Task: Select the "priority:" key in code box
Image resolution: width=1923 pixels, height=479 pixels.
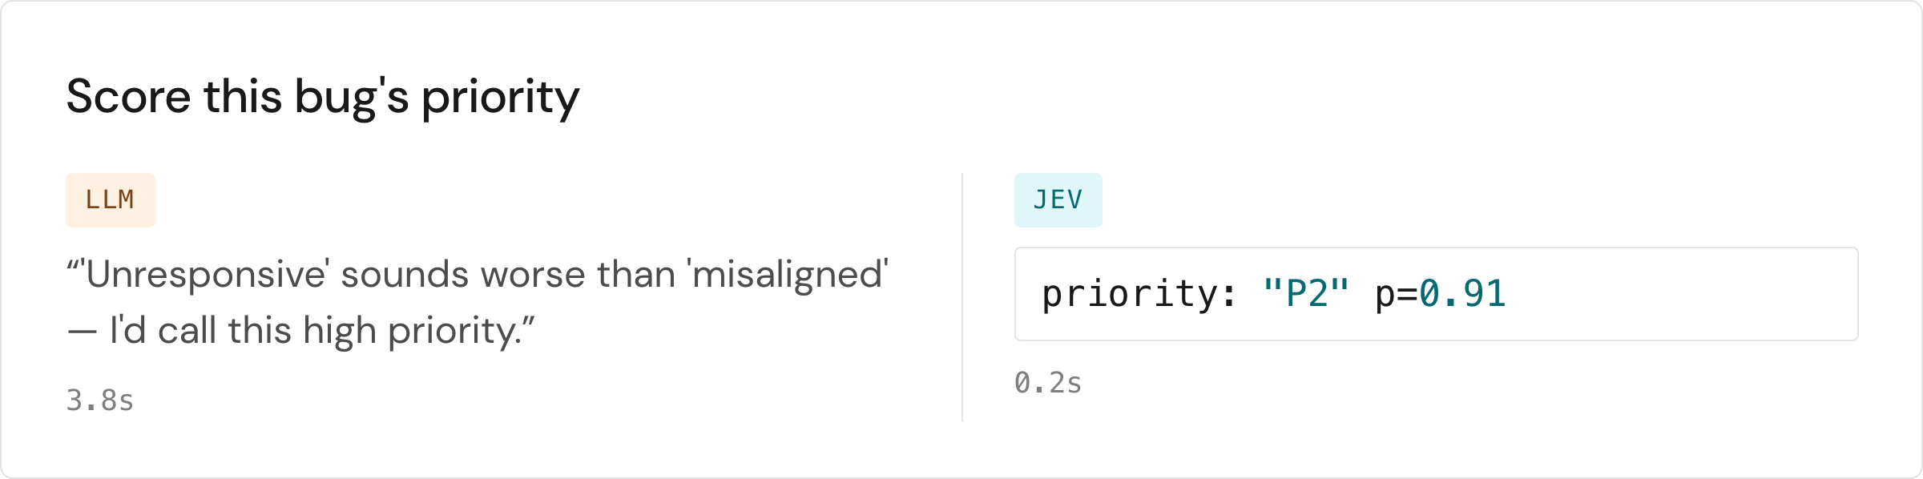Action: 1139,295
